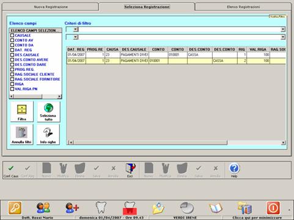Click the Annulla filtri trash icon
The image size is (294, 220).
(21, 134)
